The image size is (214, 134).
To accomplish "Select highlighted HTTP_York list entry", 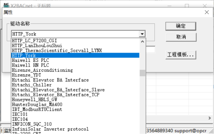I will click(x=75, y=55).
